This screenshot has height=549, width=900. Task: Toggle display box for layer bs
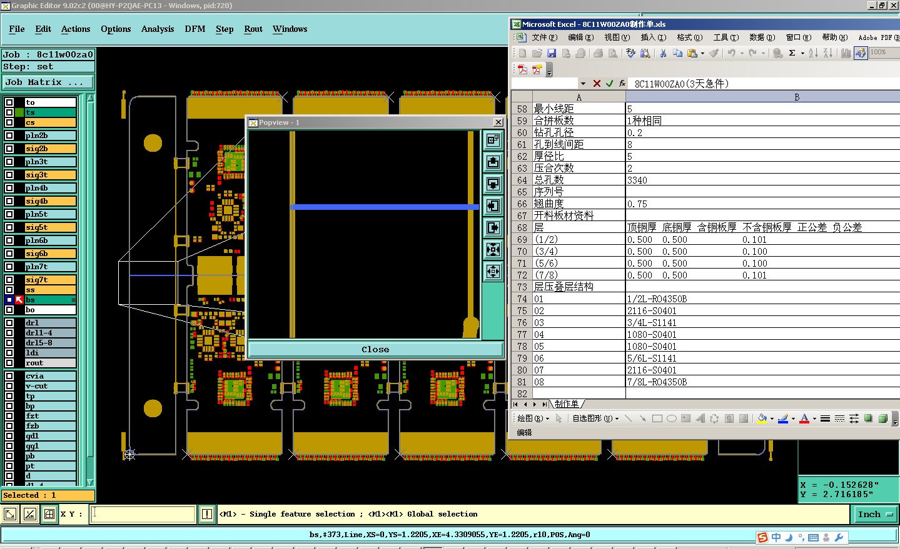[9, 300]
